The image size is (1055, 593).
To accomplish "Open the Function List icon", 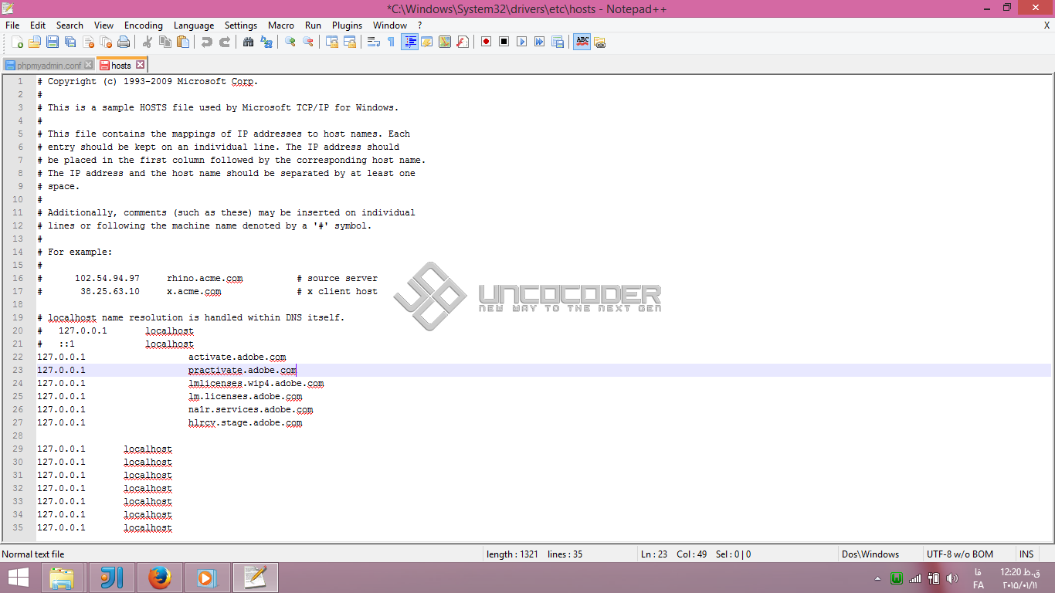I will click(x=462, y=42).
